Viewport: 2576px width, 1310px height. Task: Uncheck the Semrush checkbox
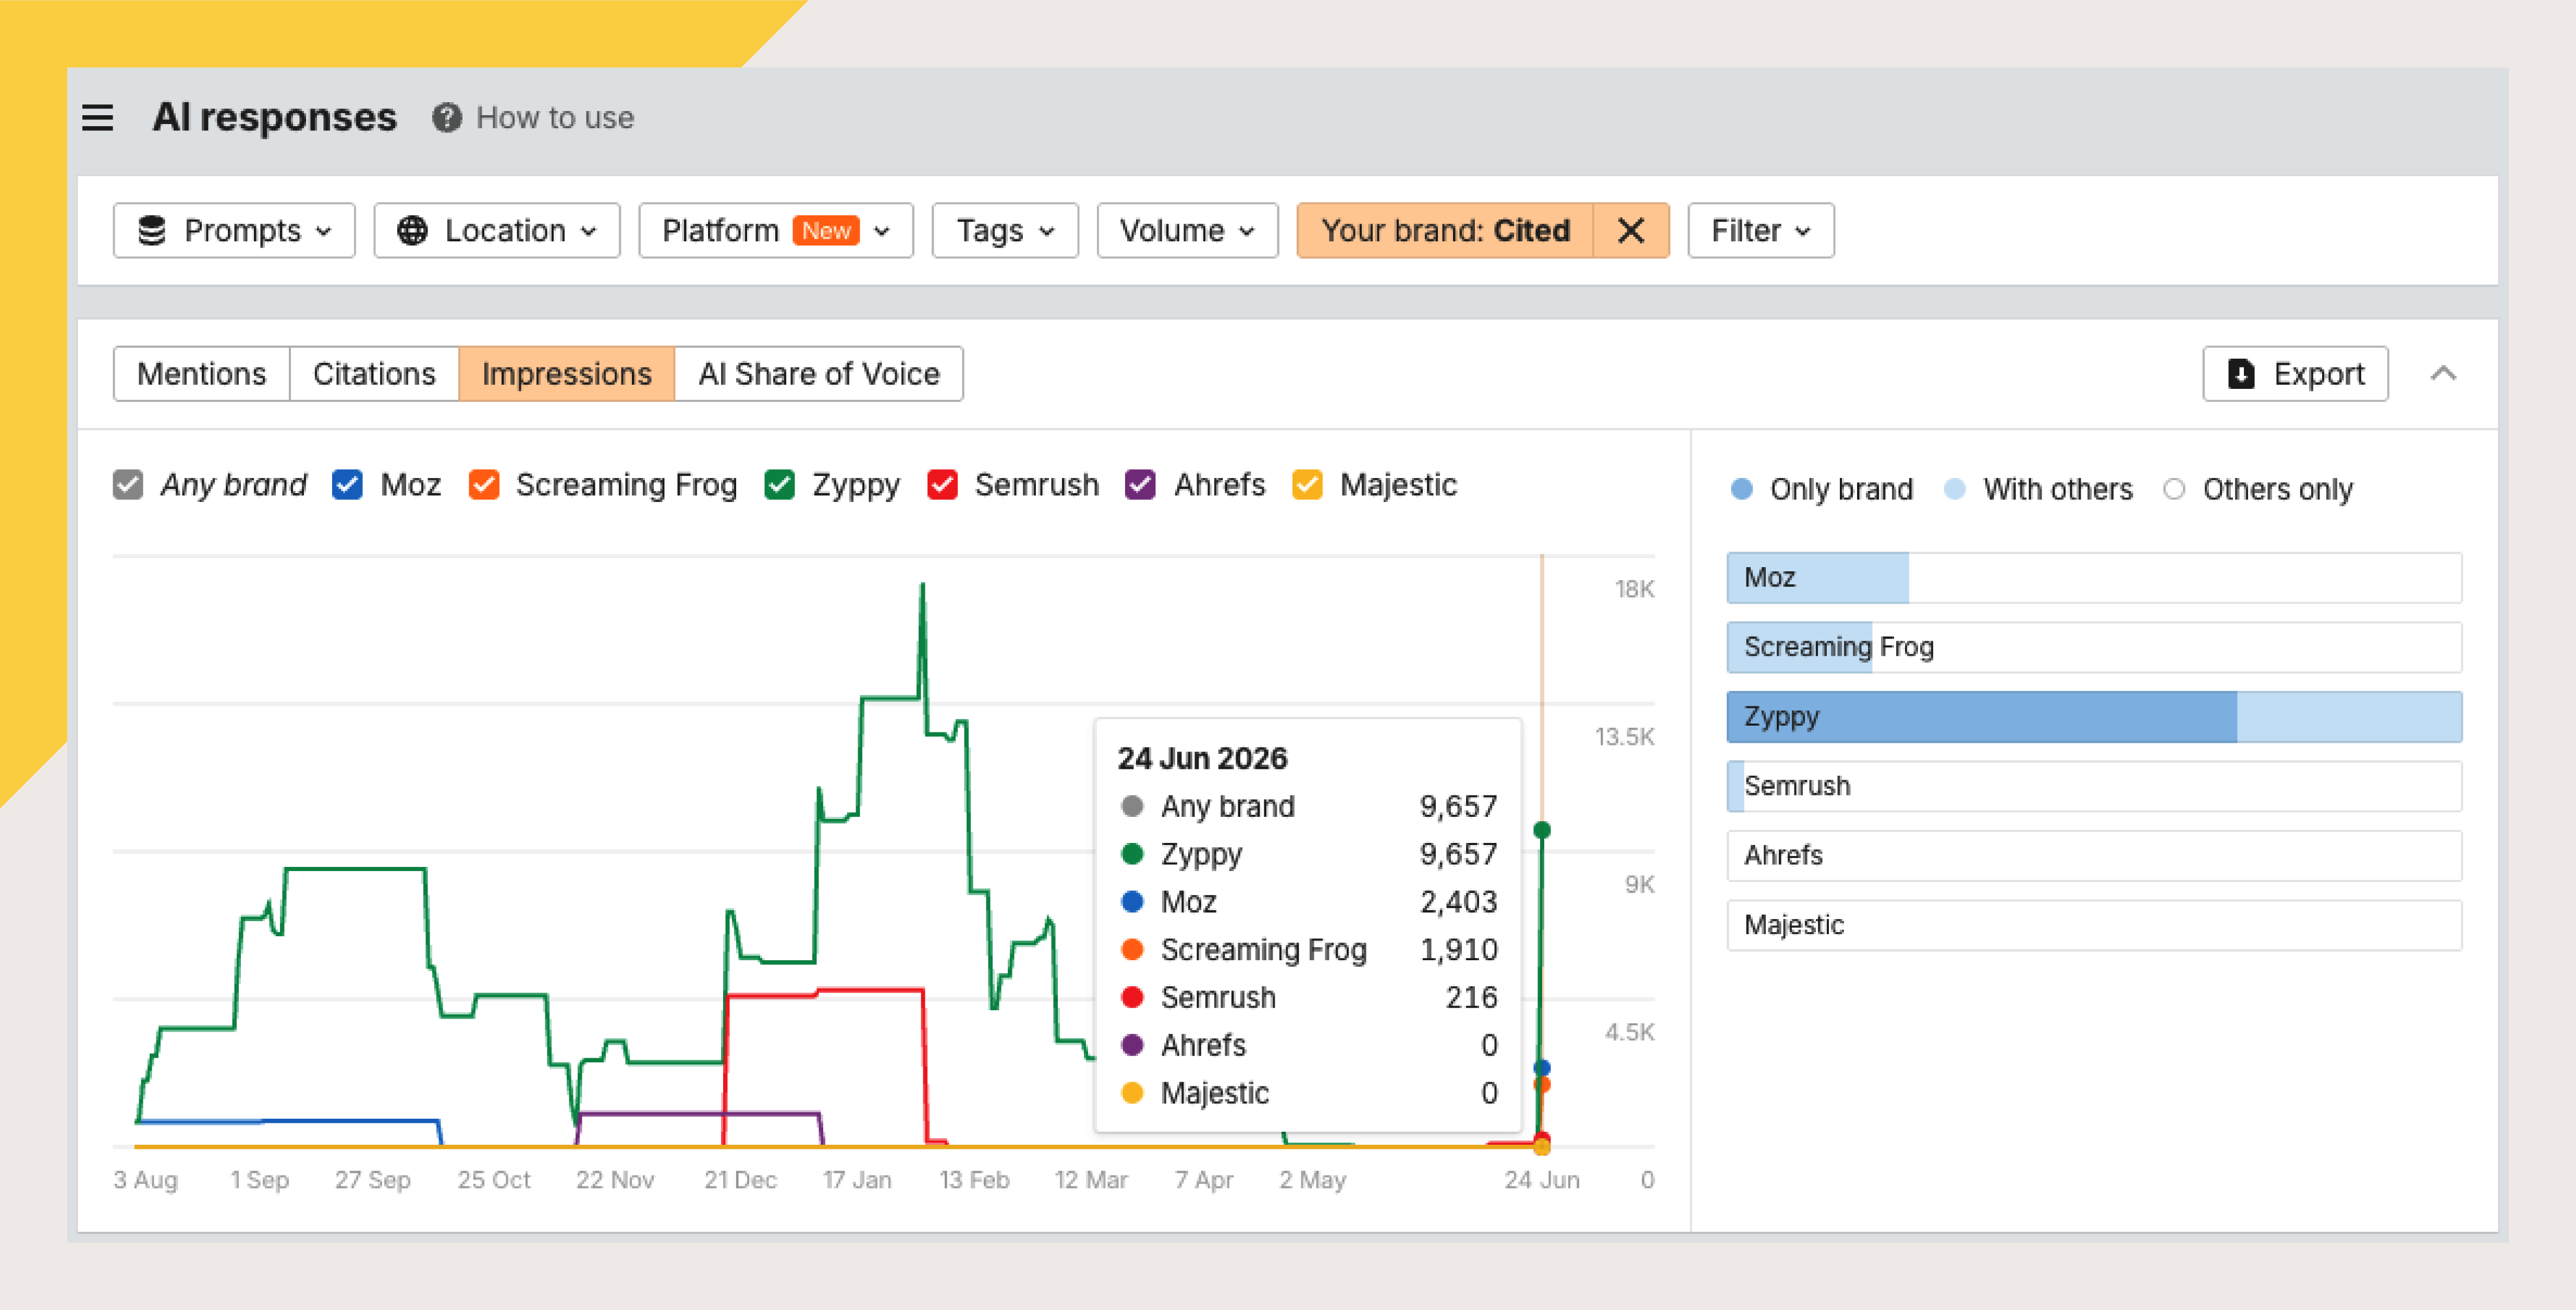(942, 485)
